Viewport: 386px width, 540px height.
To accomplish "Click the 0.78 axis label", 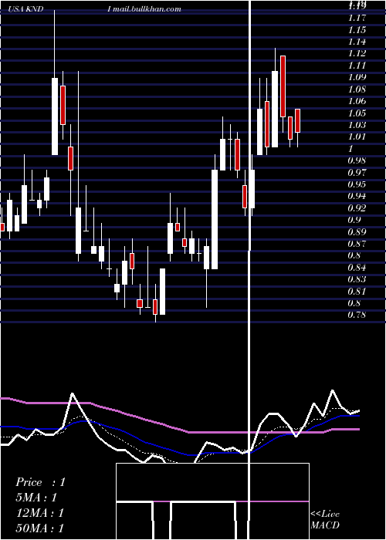I will point(357,315).
